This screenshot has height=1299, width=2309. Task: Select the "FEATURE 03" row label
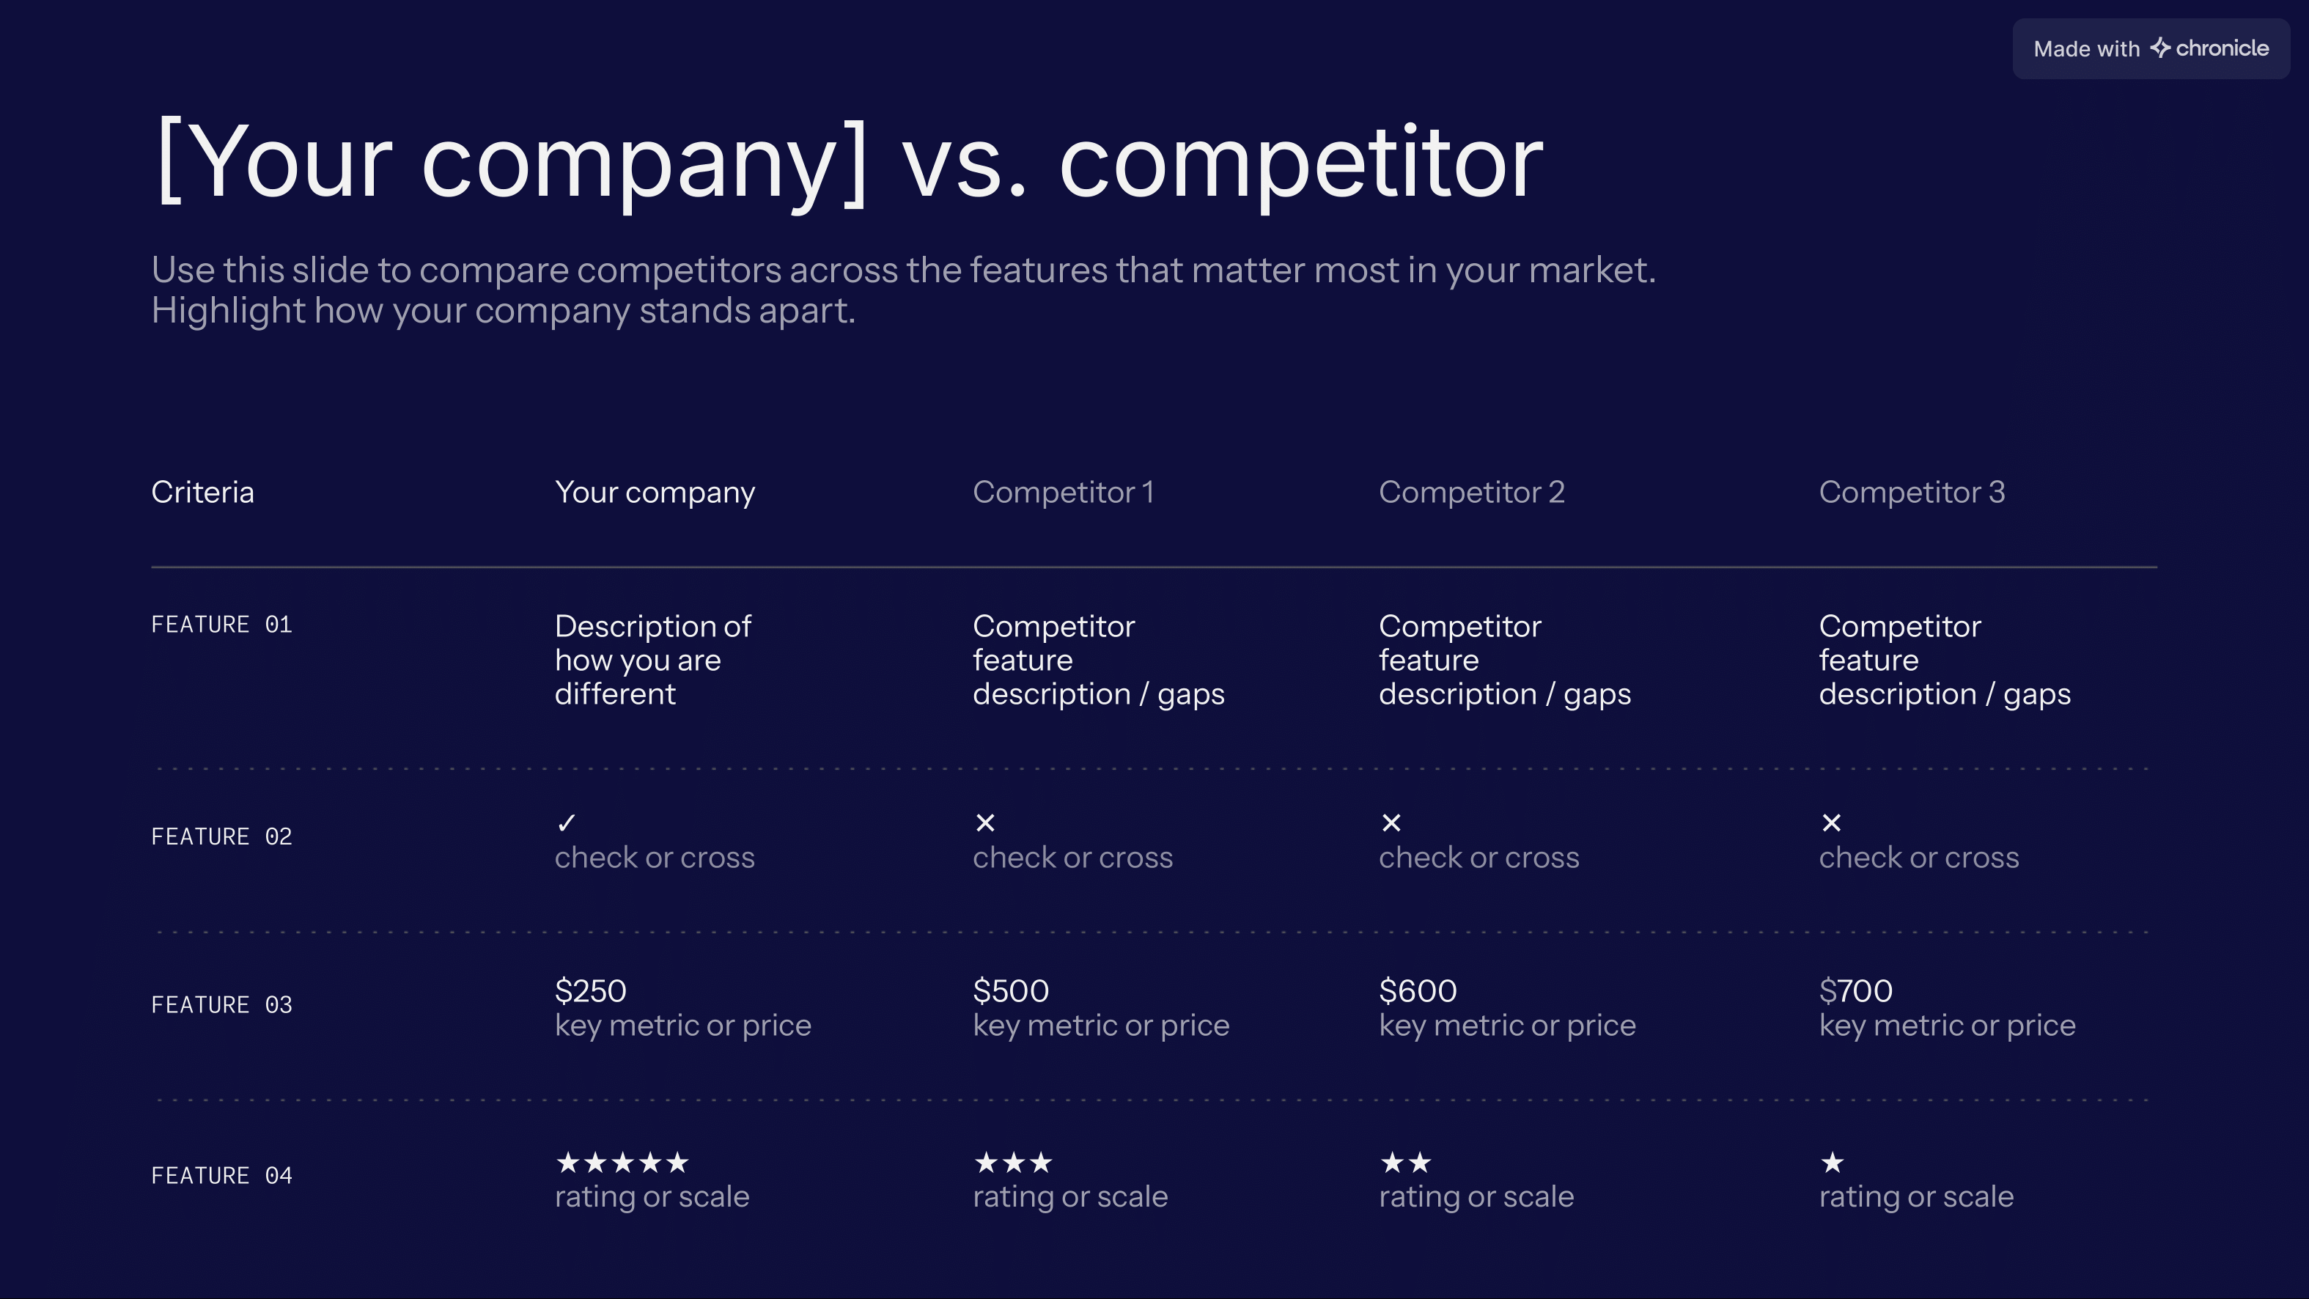coord(221,1005)
